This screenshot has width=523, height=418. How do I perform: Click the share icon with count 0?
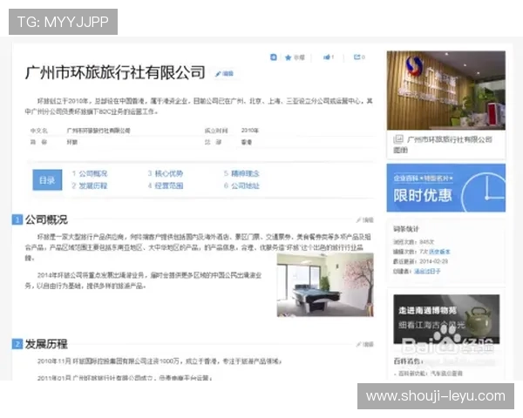[357, 57]
